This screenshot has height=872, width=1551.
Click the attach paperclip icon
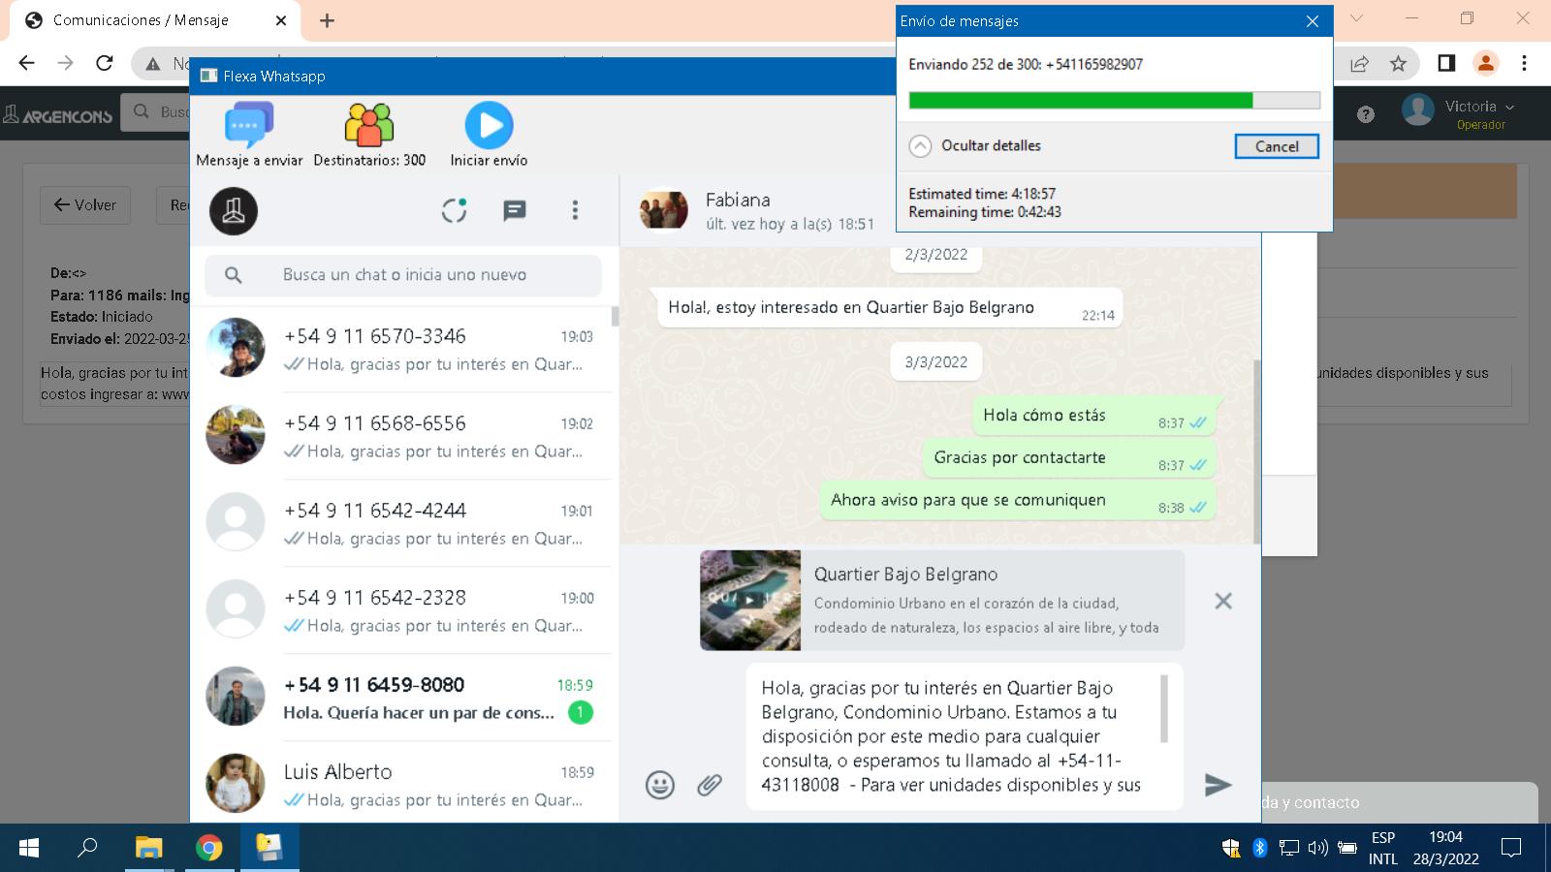click(710, 785)
